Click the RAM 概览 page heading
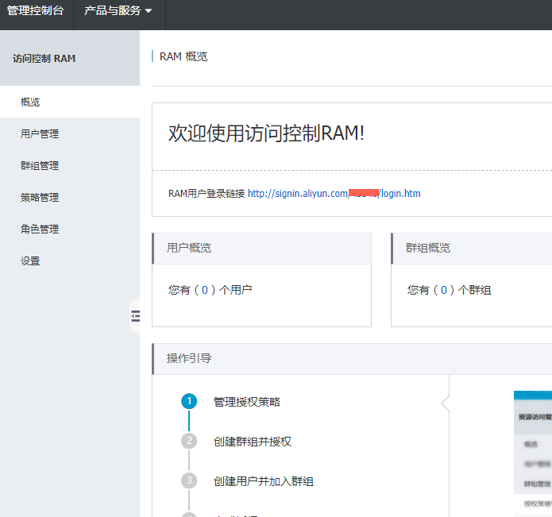552x517 pixels. point(183,56)
